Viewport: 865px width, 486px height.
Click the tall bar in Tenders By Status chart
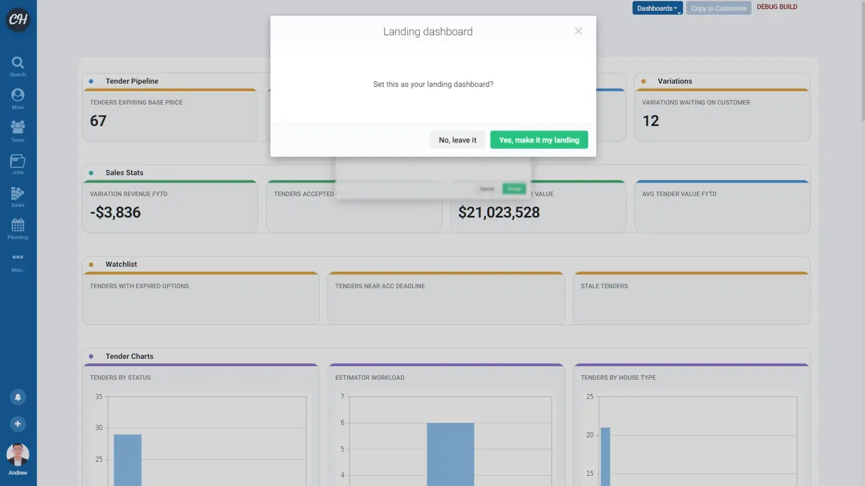pyautogui.click(x=127, y=460)
